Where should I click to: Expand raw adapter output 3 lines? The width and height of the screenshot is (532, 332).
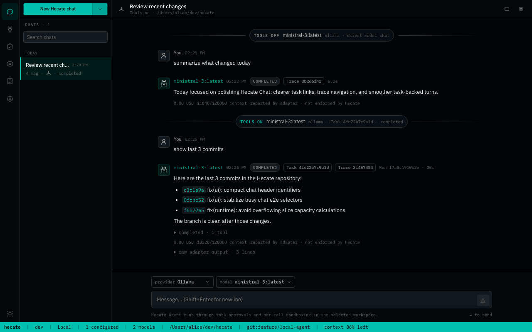[214, 252]
